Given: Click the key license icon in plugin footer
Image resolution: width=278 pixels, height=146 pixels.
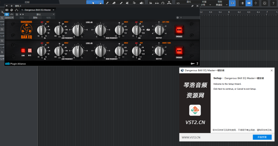Looking at the screenshot, I should click(x=192, y=64).
